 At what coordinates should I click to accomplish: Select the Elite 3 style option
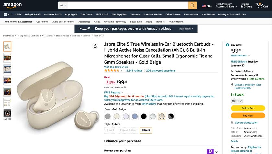tap(110, 130)
